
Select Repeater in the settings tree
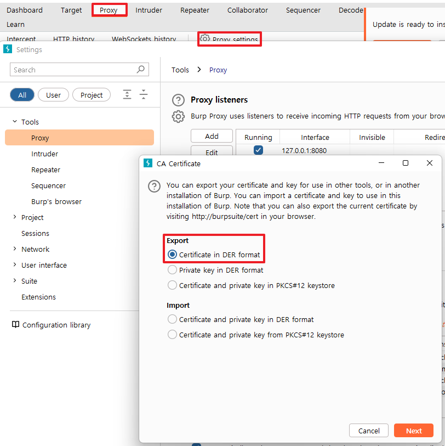tap(45, 170)
